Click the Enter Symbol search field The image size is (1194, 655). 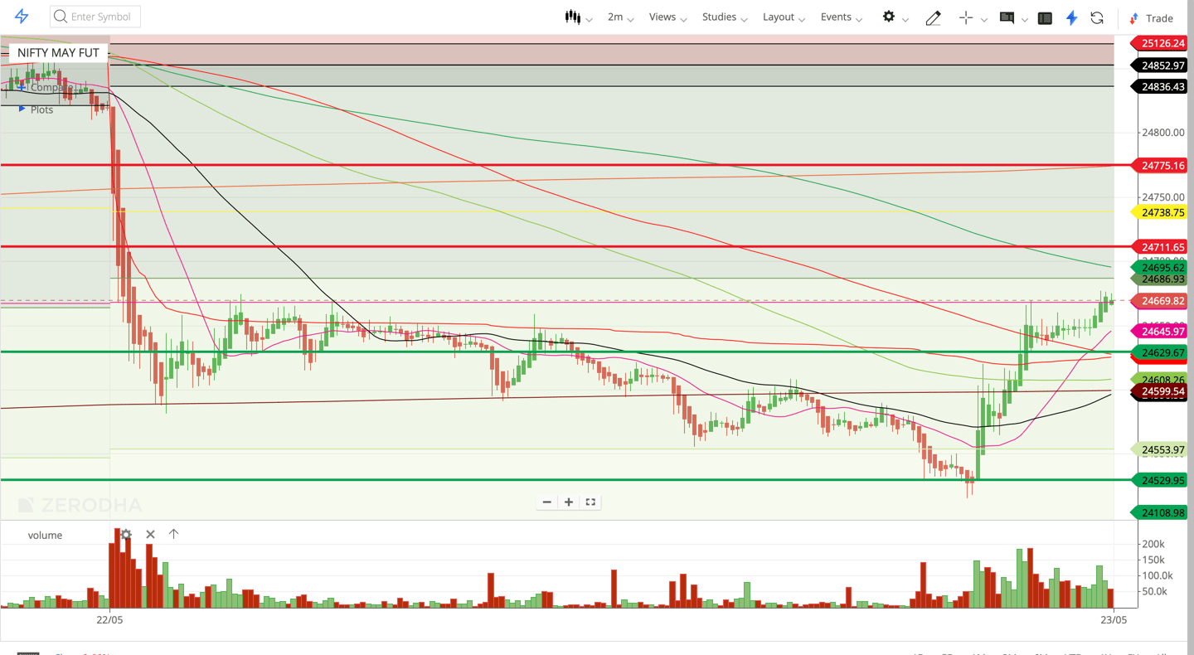point(95,17)
